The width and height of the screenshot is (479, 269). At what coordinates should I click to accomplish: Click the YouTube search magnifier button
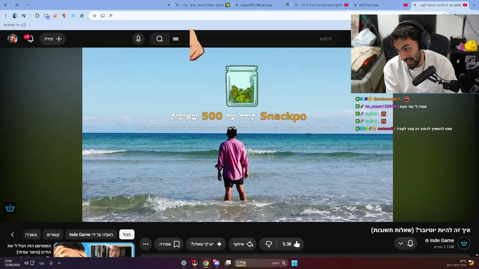(160, 39)
